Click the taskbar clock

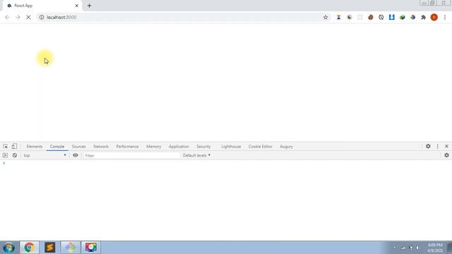tap(435, 248)
